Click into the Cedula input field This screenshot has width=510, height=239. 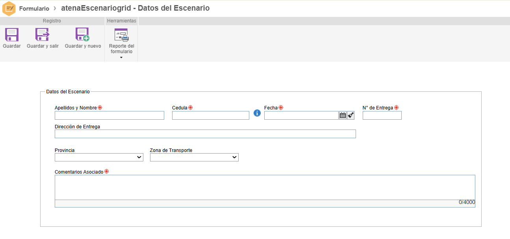tap(211, 115)
